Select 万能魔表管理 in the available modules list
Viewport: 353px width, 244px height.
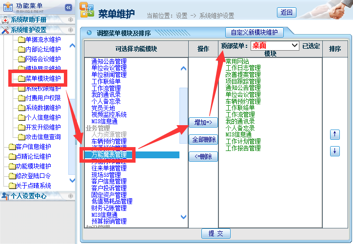coord(109,155)
